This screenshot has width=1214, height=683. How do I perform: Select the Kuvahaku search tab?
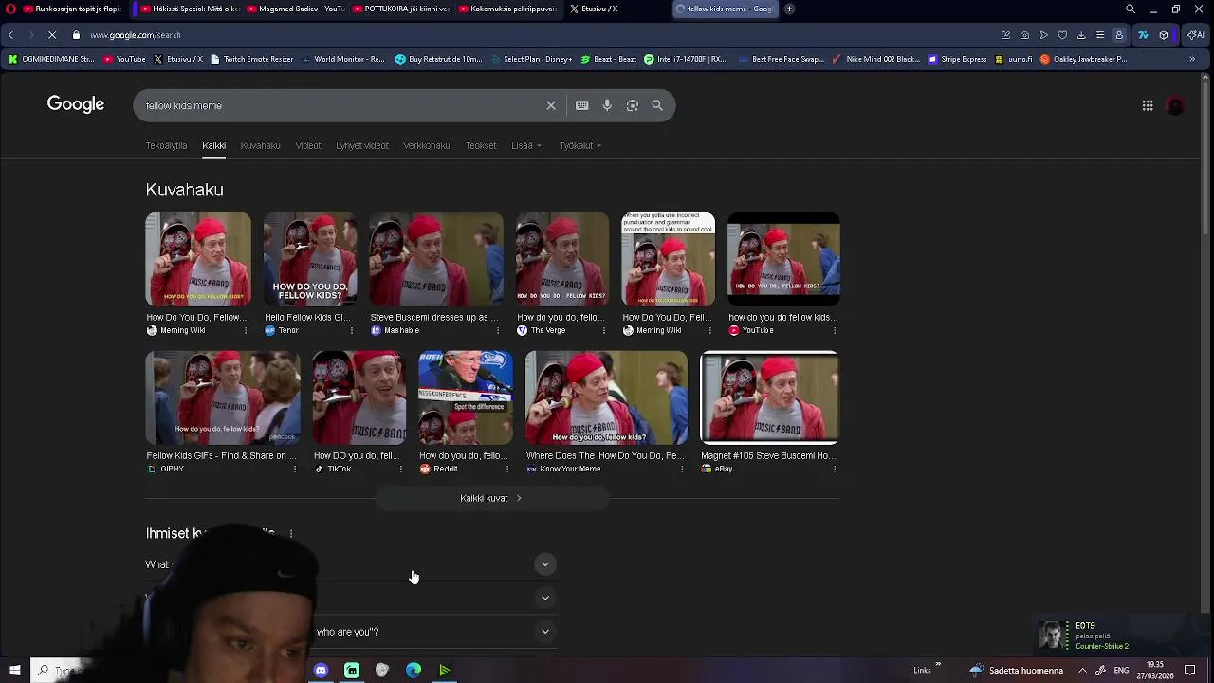point(260,145)
